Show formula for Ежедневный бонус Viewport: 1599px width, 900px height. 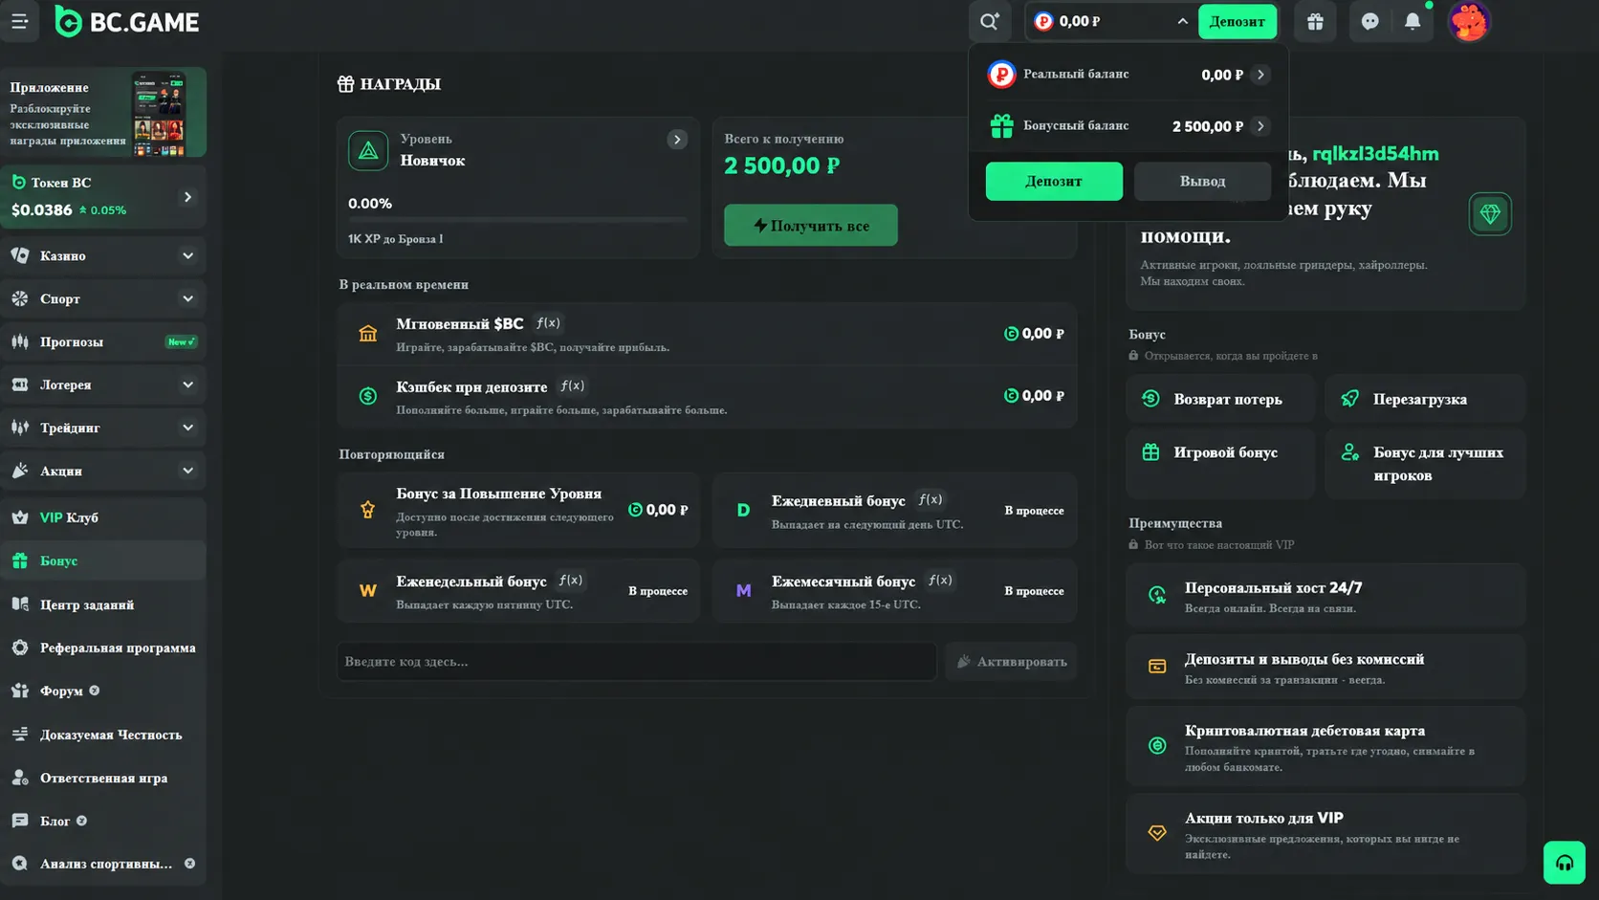tap(930, 499)
